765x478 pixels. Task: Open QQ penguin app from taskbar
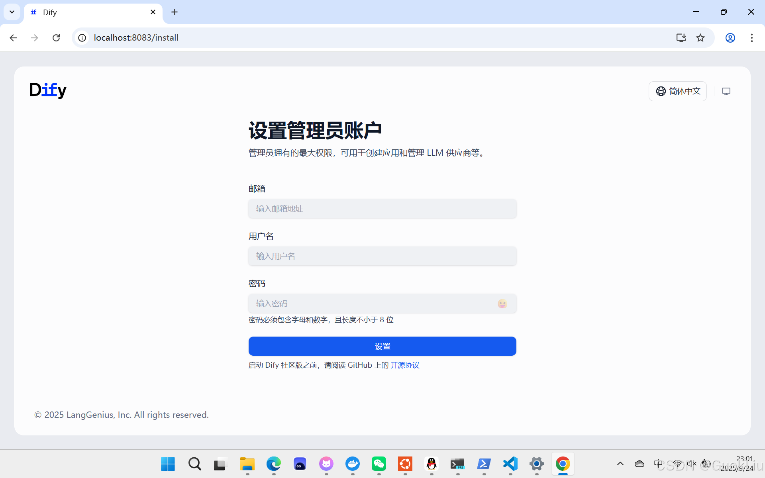(432, 464)
